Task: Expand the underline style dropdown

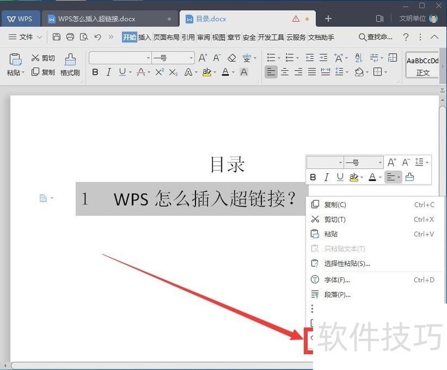Action: [x=130, y=72]
